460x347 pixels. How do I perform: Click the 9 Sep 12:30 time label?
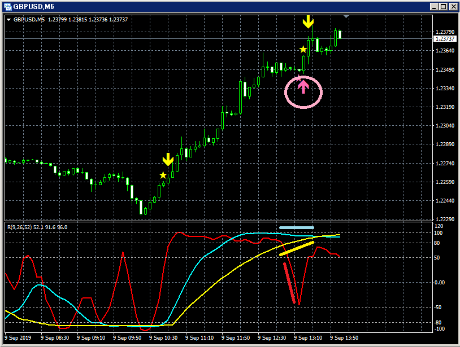click(272, 337)
